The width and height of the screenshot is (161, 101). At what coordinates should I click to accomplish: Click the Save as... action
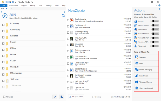146,57
